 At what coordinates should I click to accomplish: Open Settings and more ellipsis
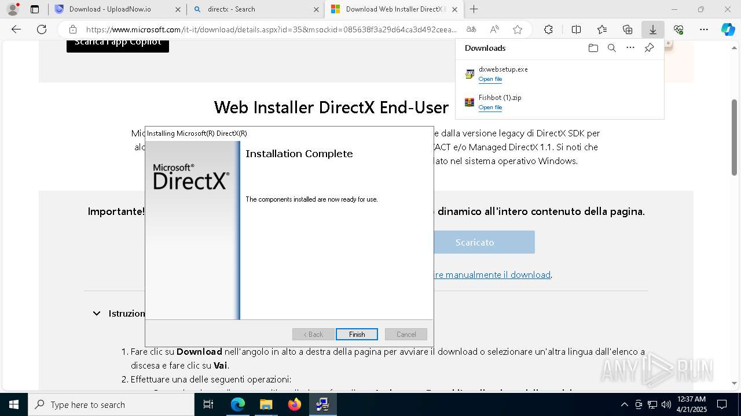704,29
